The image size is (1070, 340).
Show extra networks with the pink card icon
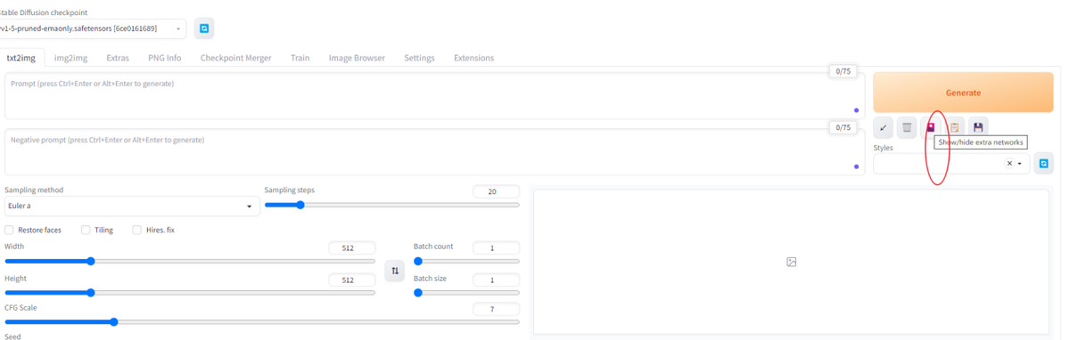[x=931, y=127]
